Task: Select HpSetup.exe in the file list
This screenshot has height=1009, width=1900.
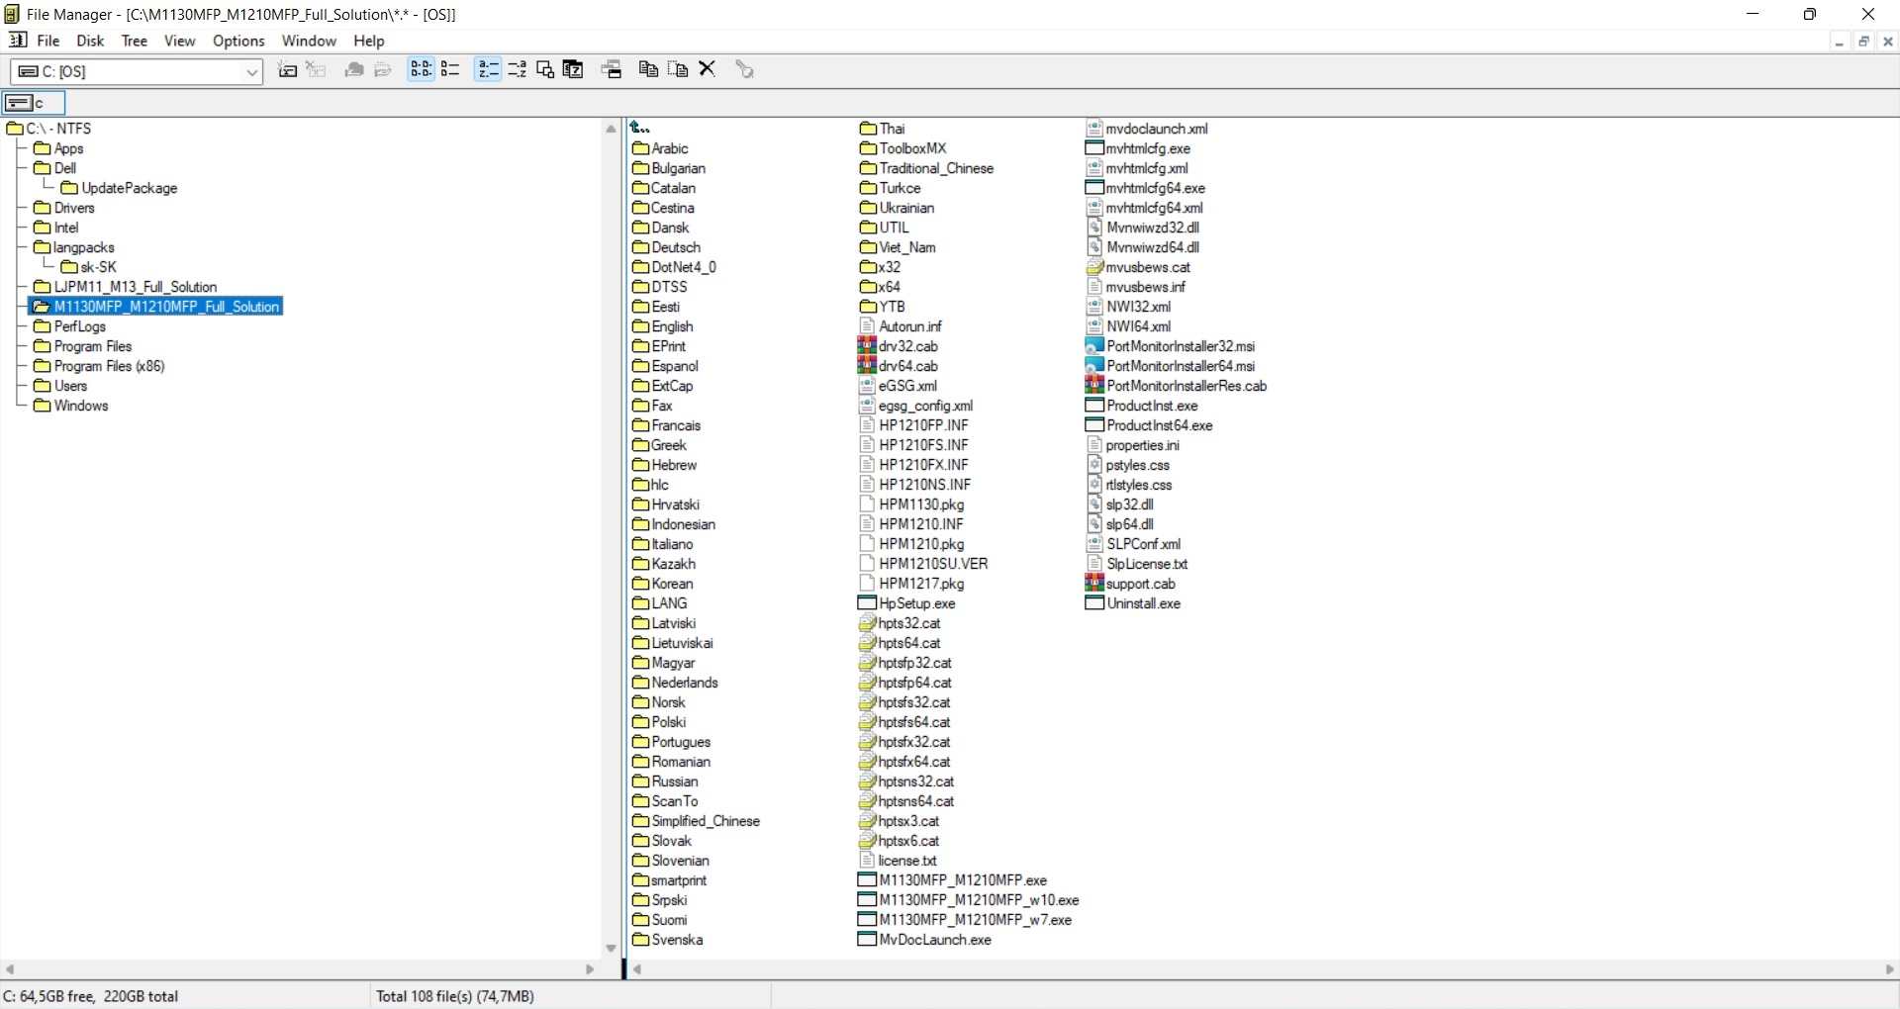Action: pyautogui.click(x=916, y=603)
